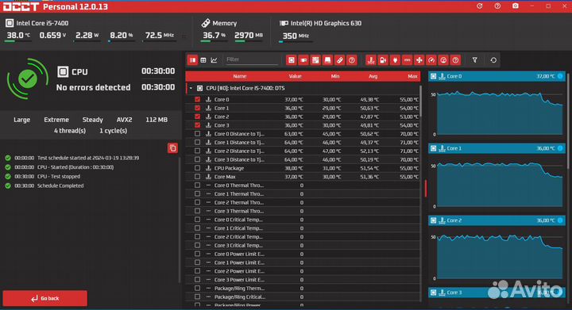Check the Core Max checkbox
This screenshot has width=572, height=310.
point(197,177)
